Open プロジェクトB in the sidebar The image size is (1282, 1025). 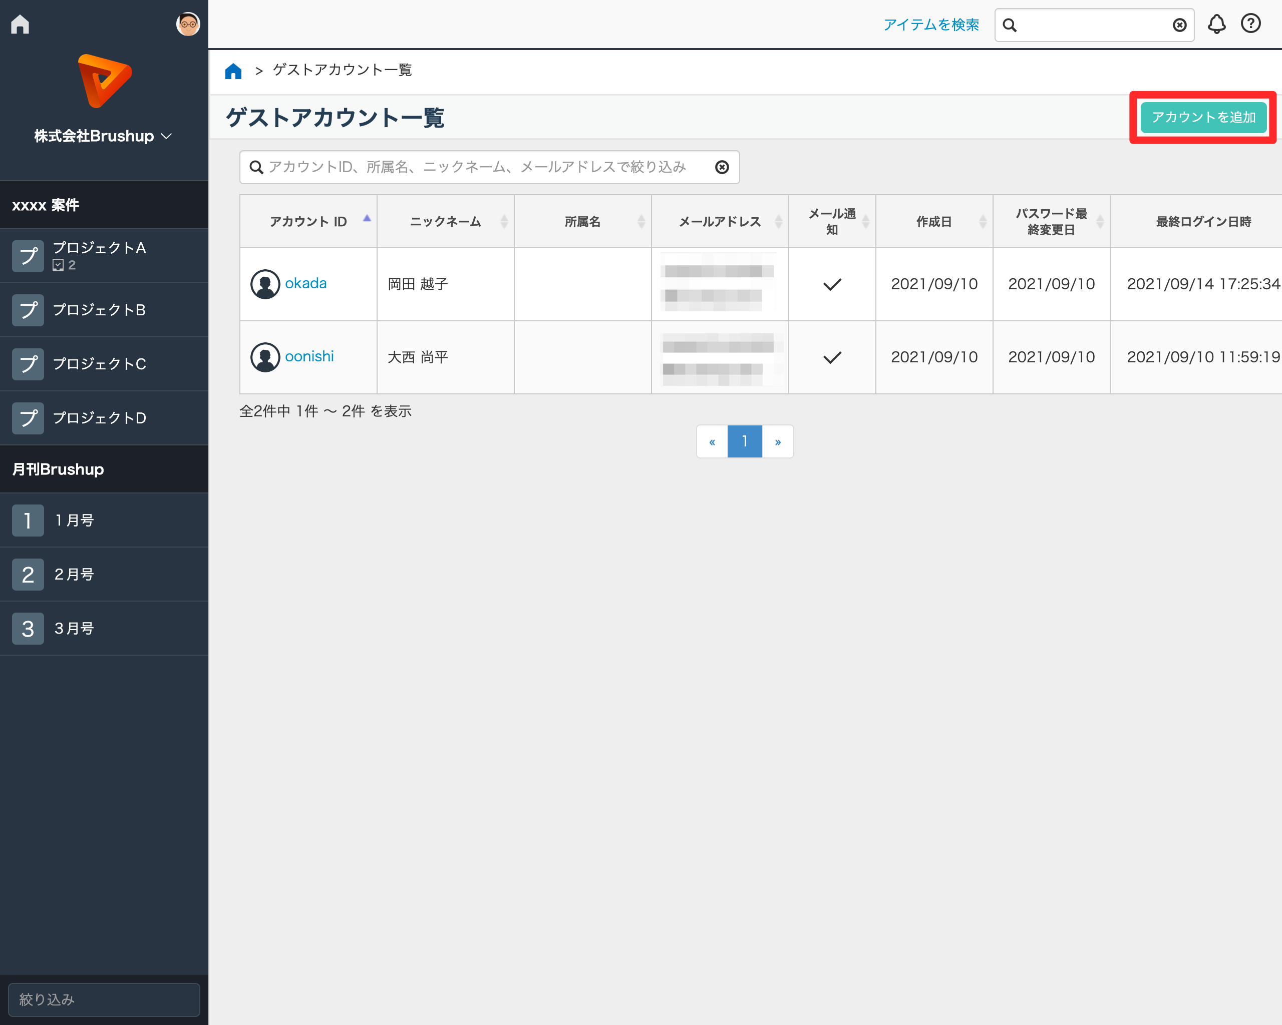coord(99,310)
